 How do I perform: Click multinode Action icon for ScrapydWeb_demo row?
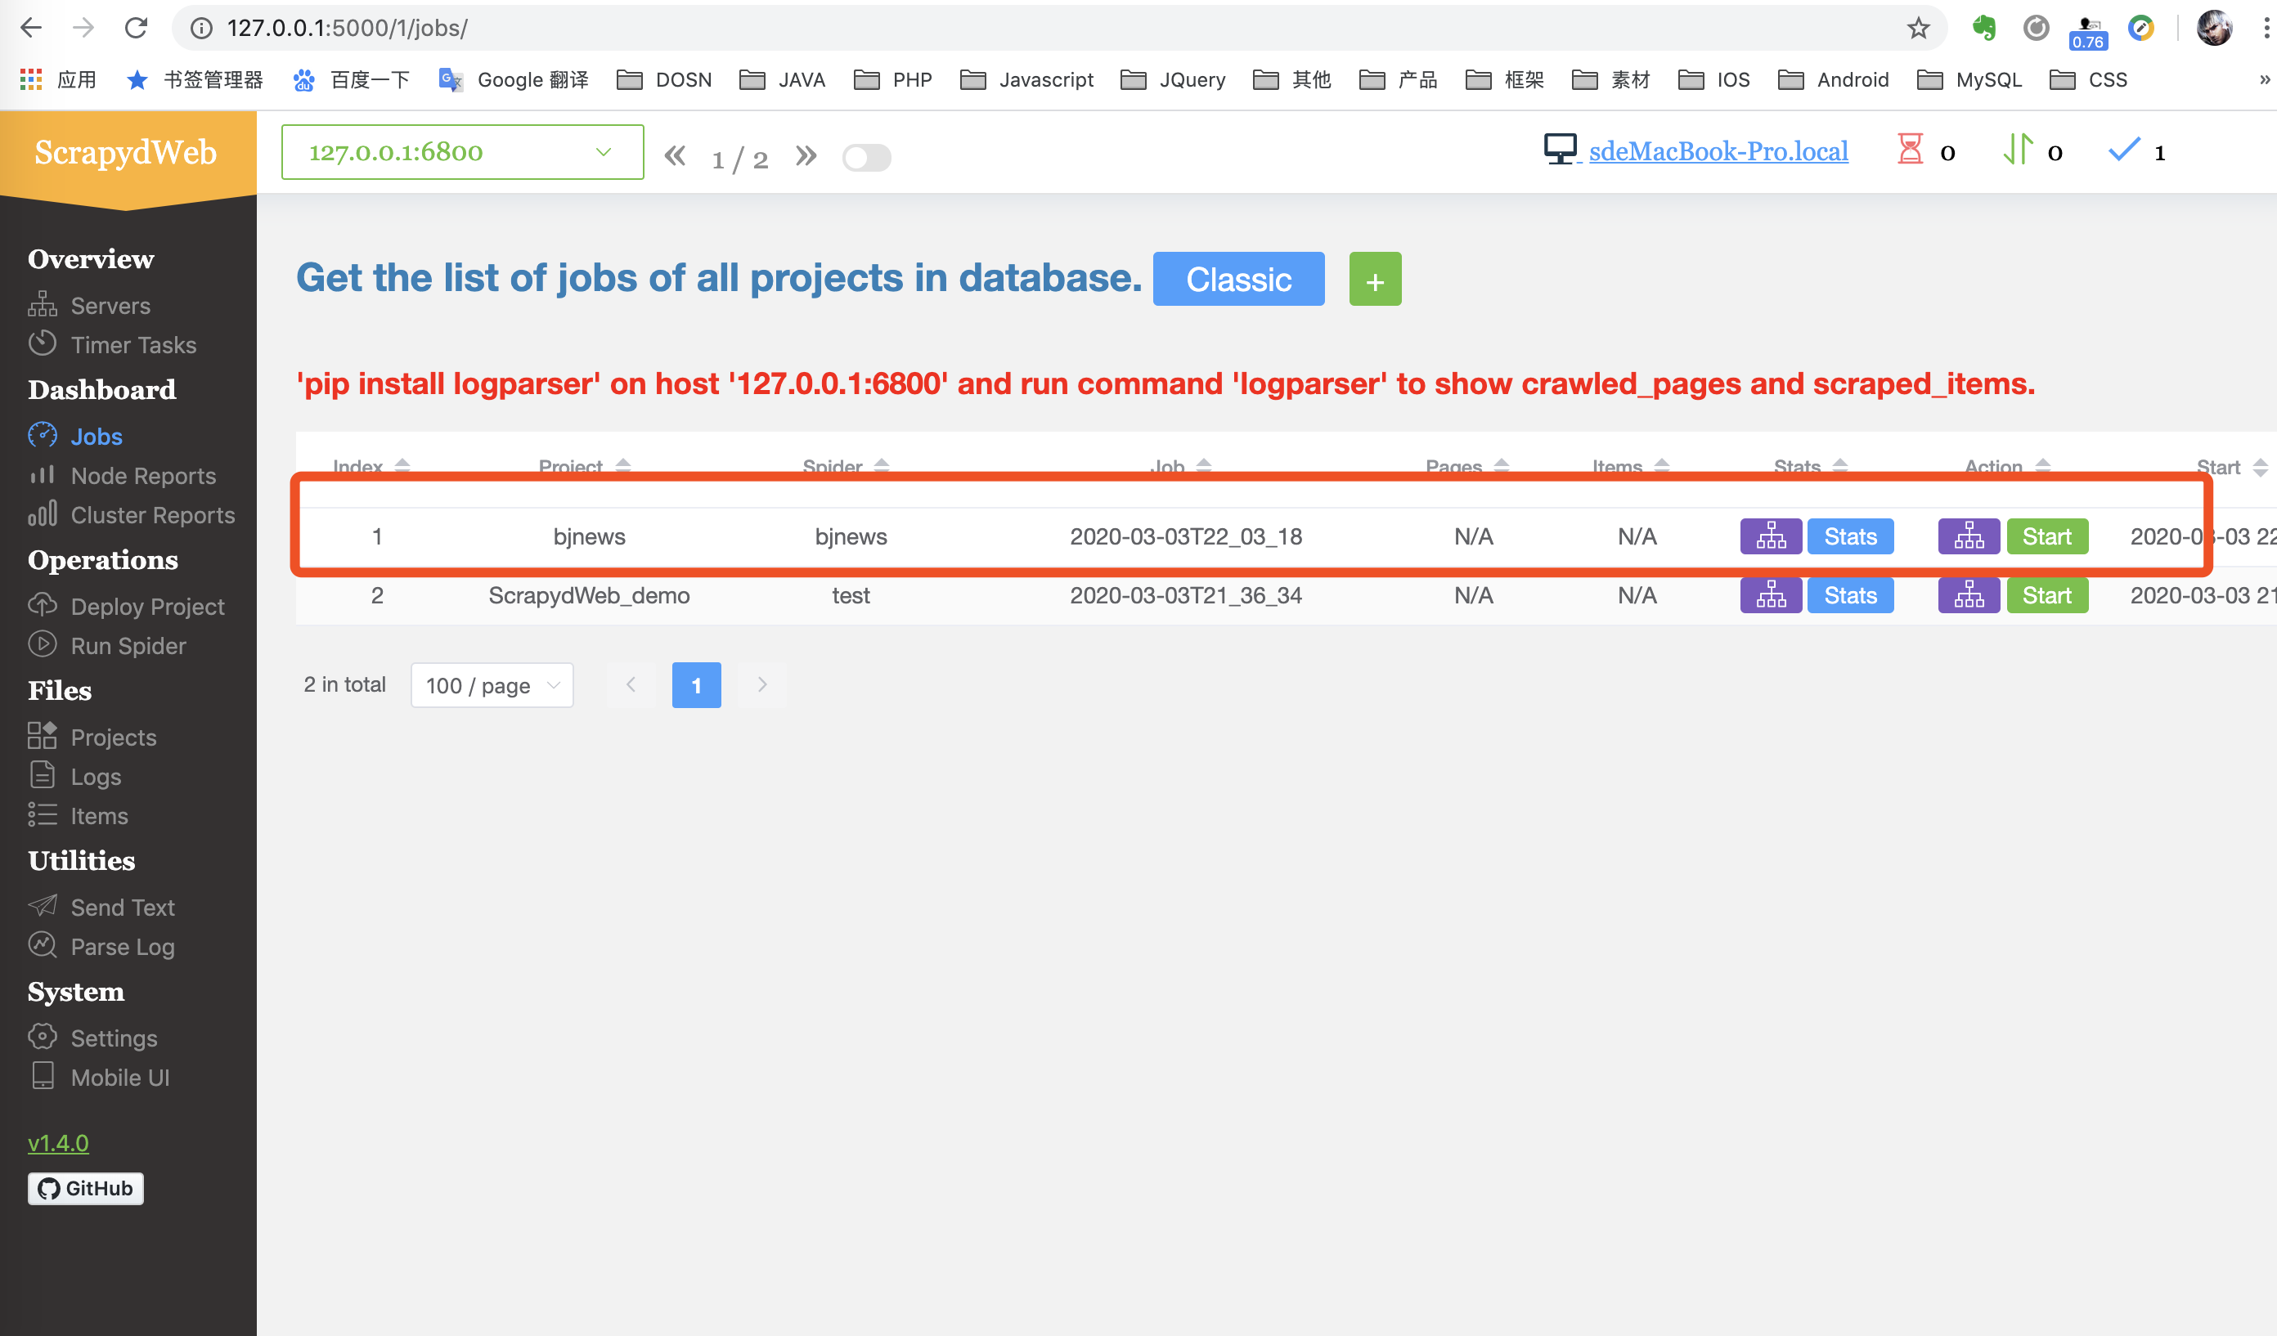point(1968,595)
